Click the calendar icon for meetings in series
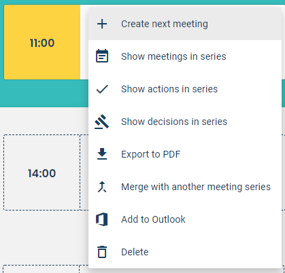Image resolution: width=285 pixels, height=273 pixels. 102,56
